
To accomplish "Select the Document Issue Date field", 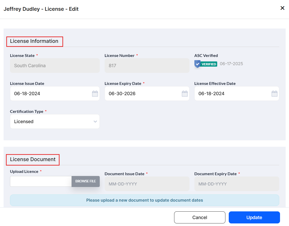I will tap(147, 184).
